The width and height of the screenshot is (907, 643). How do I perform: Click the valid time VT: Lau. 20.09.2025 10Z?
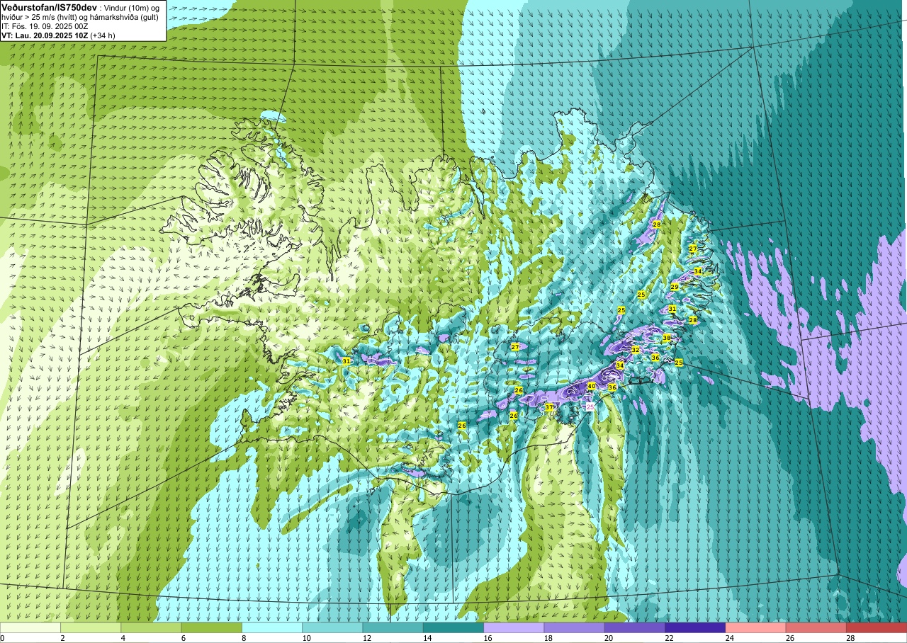click(44, 35)
